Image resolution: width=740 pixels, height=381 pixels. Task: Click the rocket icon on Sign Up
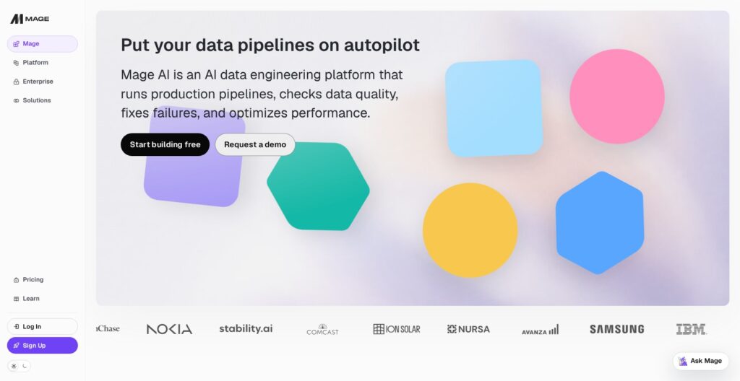(x=16, y=346)
